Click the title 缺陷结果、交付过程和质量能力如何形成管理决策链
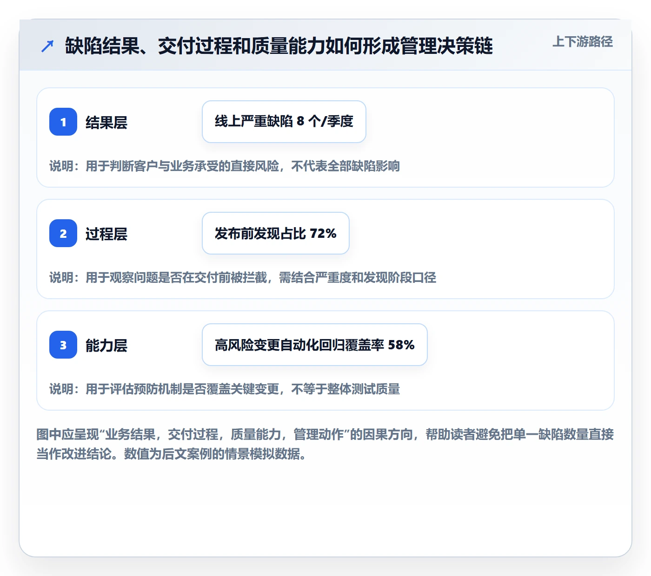This screenshot has width=651, height=576. [x=279, y=46]
